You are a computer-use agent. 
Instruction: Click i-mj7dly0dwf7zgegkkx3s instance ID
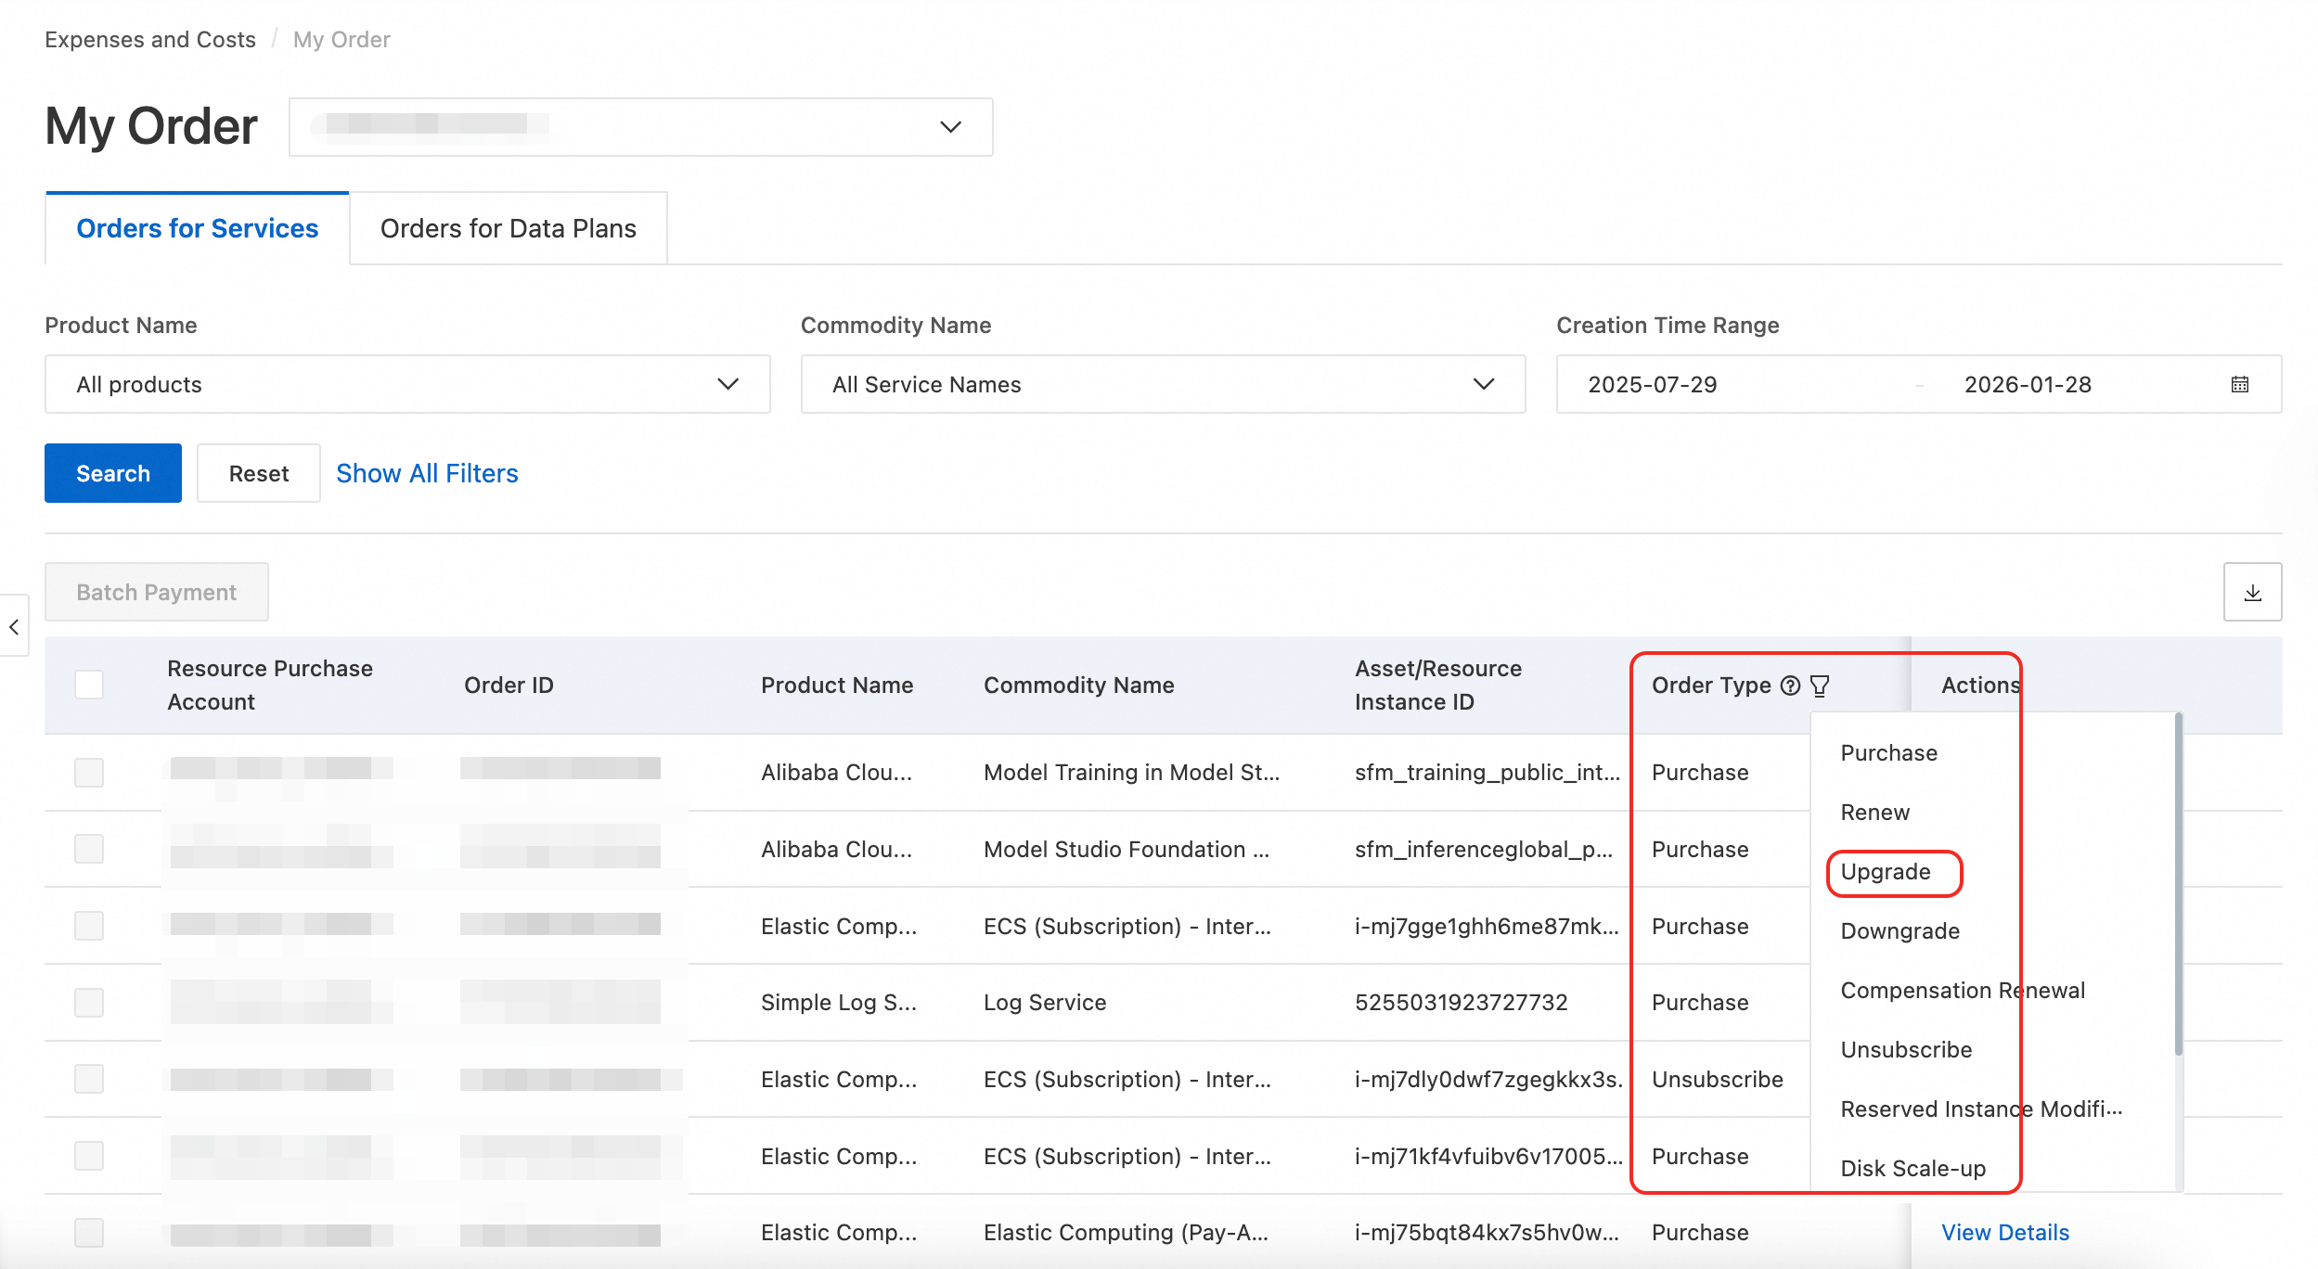[x=1488, y=1079]
